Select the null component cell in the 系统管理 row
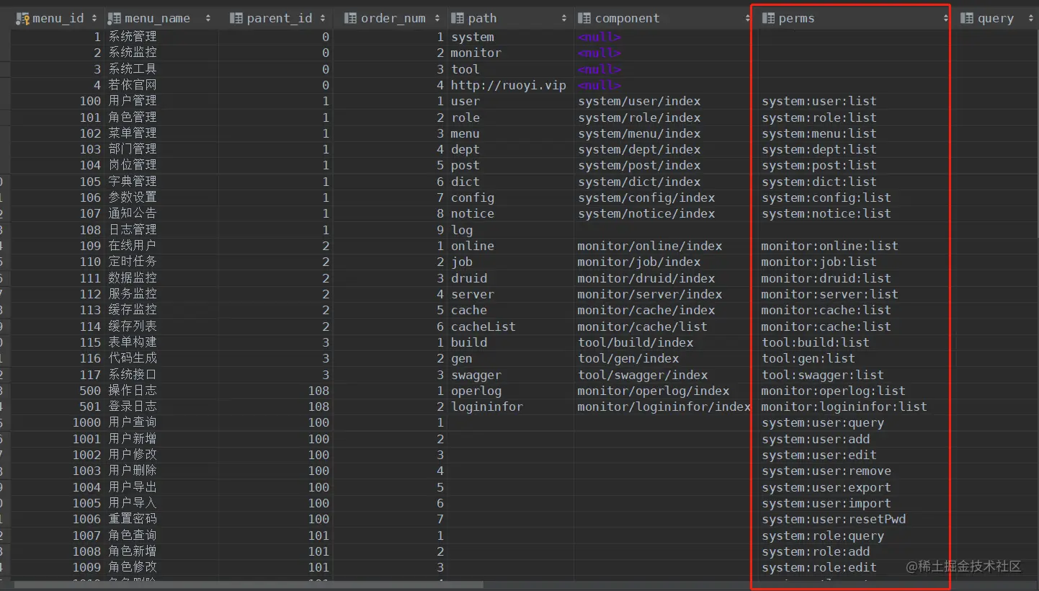Image resolution: width=1039 pixels, height=591 pixels. (599, 37)
